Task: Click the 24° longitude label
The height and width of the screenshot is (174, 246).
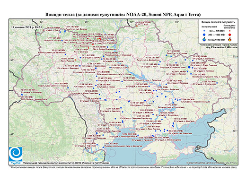Action: coord(41,22)
